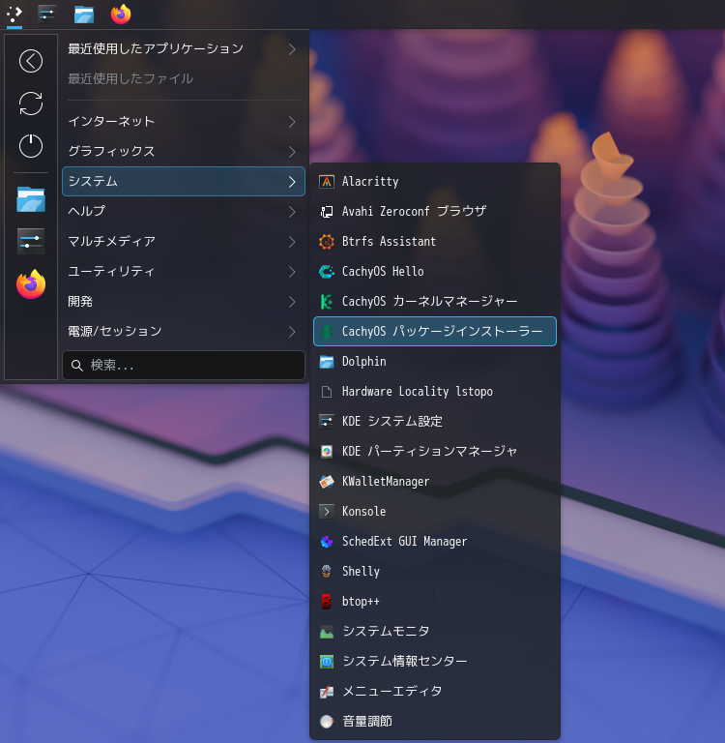Select the インターネット menu category
The height and width of the screenshot is (743, 725).
(184, 121)
